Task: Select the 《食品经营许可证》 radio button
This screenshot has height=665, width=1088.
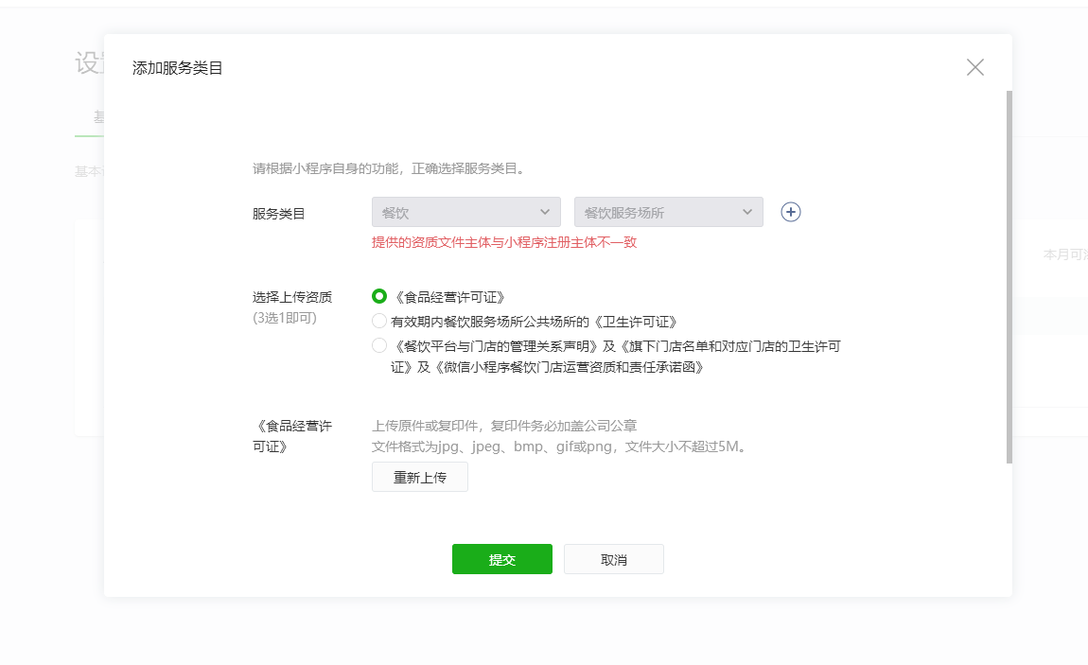Action: pos(379,296)
